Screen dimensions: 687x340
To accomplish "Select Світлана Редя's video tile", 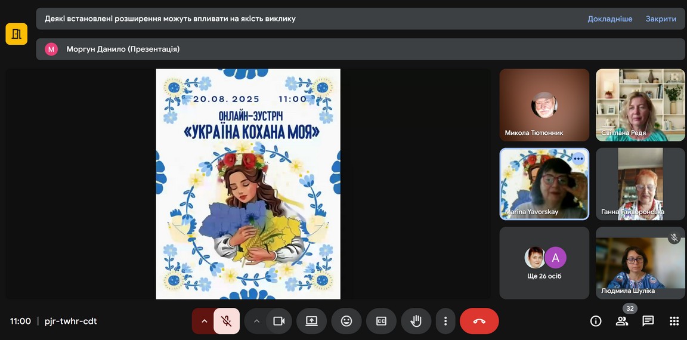I will coord(640,105).
